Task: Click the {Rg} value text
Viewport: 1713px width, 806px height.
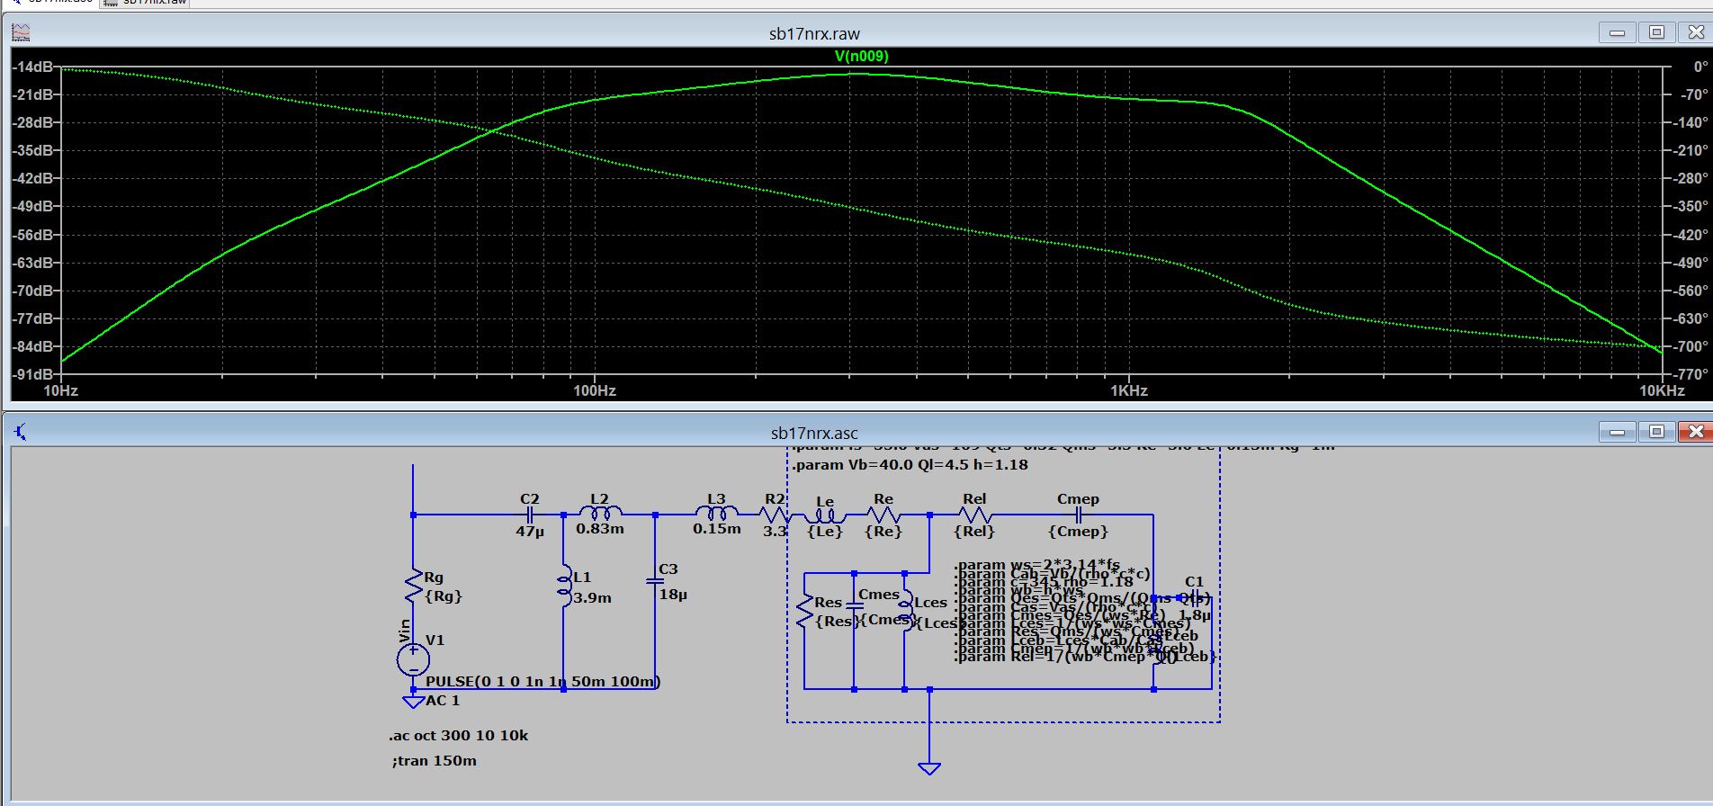Action: (443, 596)
